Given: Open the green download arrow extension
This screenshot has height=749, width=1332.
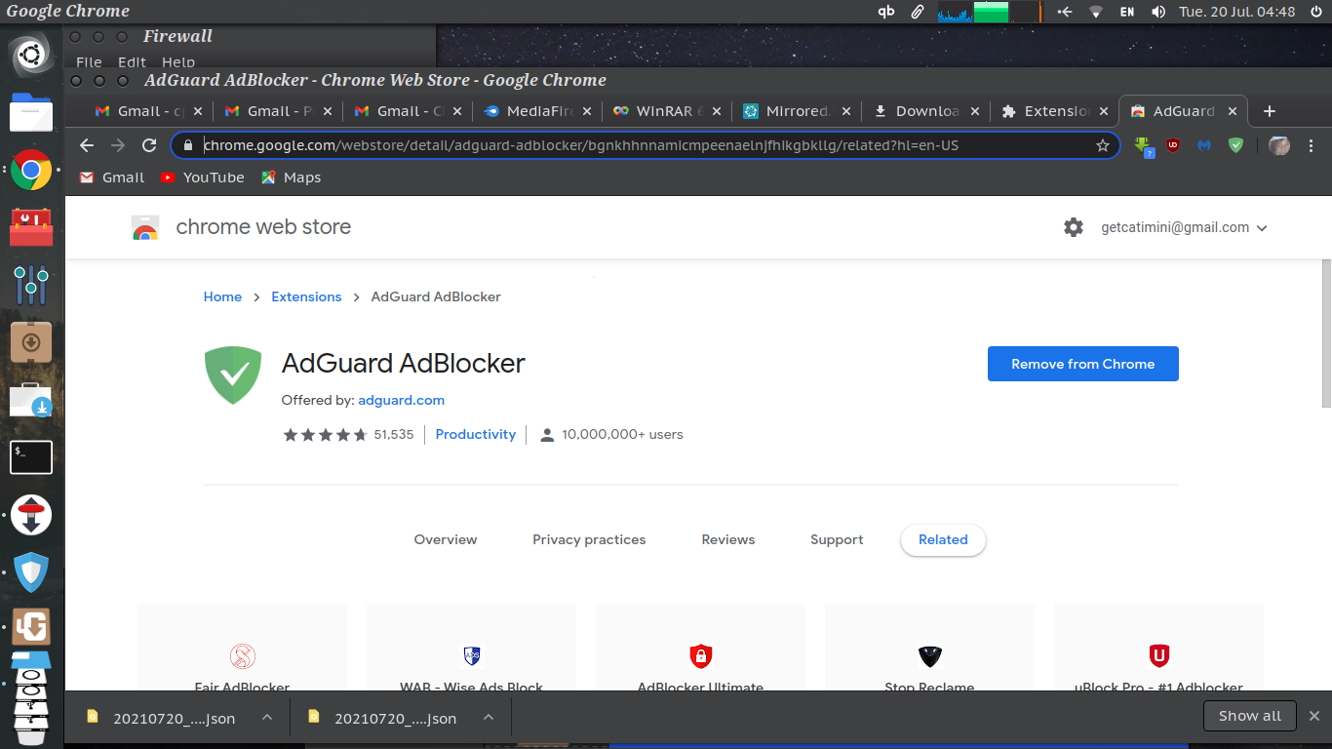Looking at the screenshot, I should (x=1144, y=145).
